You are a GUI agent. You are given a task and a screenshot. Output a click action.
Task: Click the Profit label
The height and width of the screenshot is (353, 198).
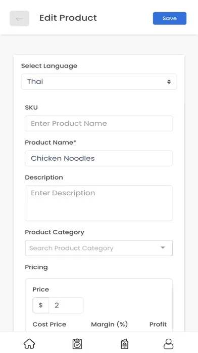[158, 325]
